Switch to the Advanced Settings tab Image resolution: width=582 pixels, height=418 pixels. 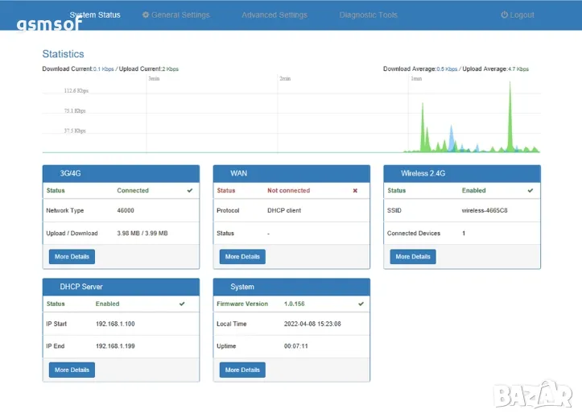pyautogui.click(x=274, y=14)
